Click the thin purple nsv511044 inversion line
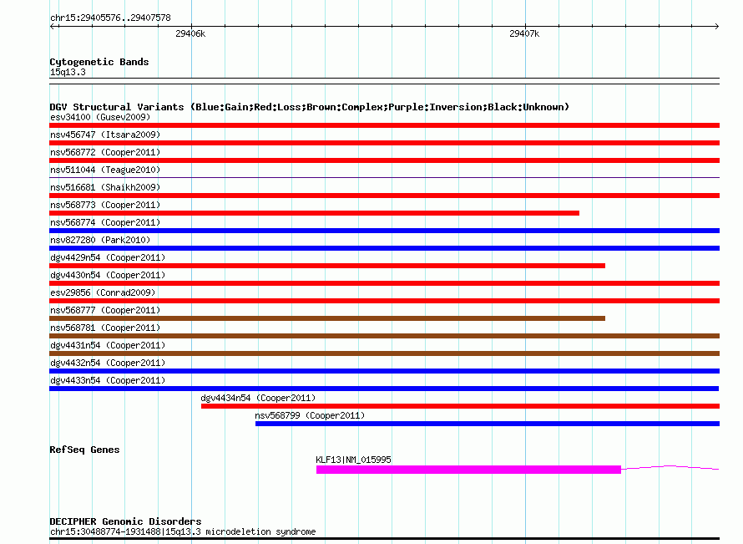Image resolution: width=743 pixels, height=544 pixels. coord(384,178)
